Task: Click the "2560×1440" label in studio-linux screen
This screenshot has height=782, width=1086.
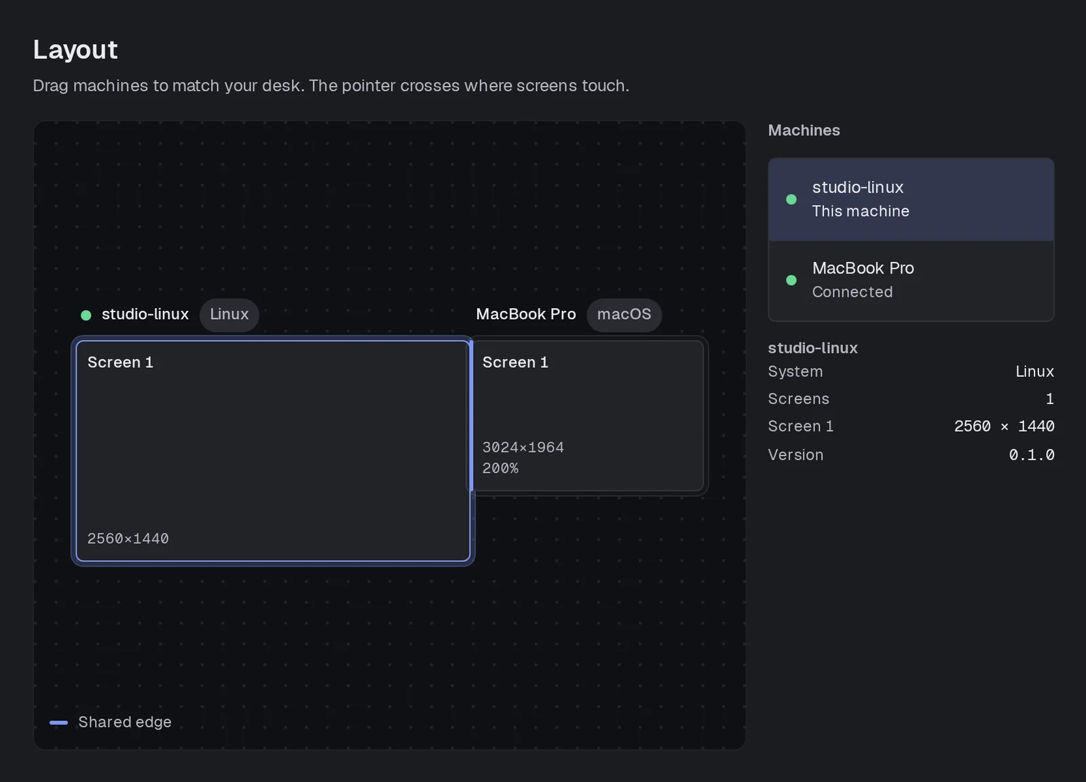Action: 128,538
